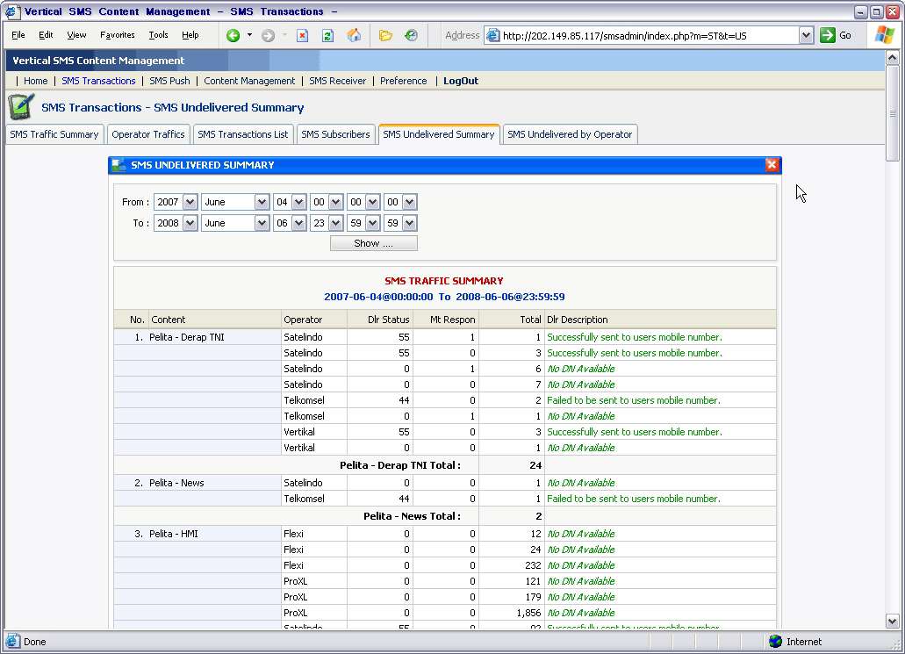Open the Favorites folder icon in toolbar
The height and width of the screenshot is (654, 905).
[x=385, y=35]
